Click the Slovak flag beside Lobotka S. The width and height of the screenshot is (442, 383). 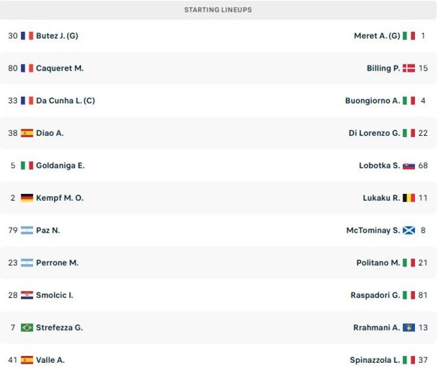(409, 166)
